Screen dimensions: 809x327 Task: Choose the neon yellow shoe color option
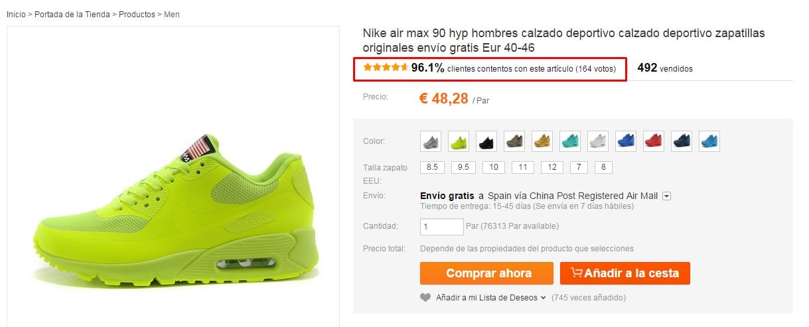tap(459, 141)
